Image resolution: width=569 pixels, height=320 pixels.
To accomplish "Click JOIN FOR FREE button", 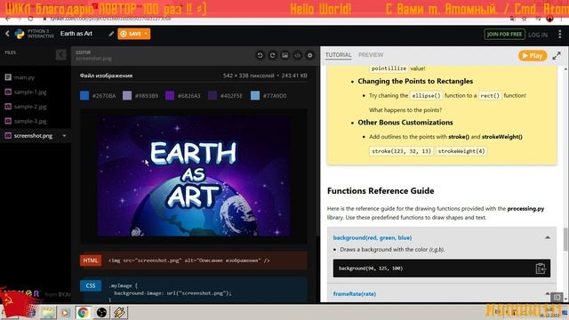I will (x=504, y=34).
